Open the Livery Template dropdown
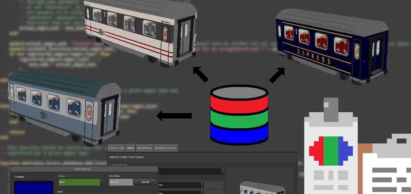411x194 pixels. click(x=191, y=171)
